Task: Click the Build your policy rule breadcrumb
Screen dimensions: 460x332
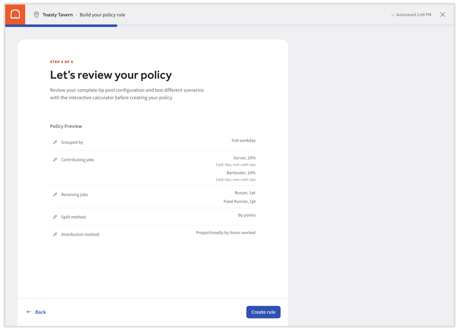Action: pos(102,15)
